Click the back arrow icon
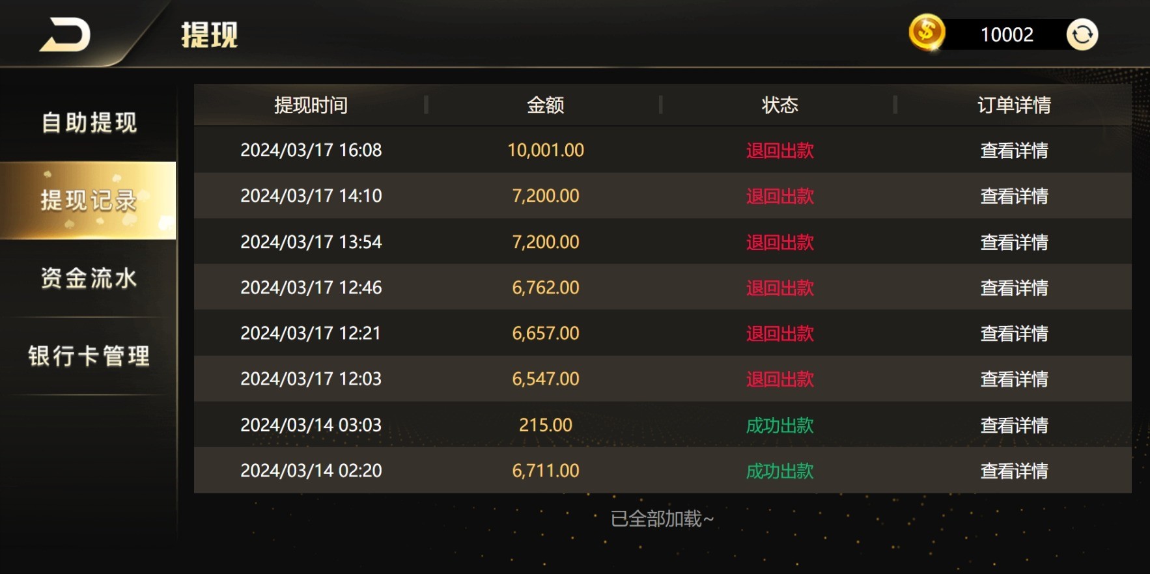 click(x=65, y=35)
